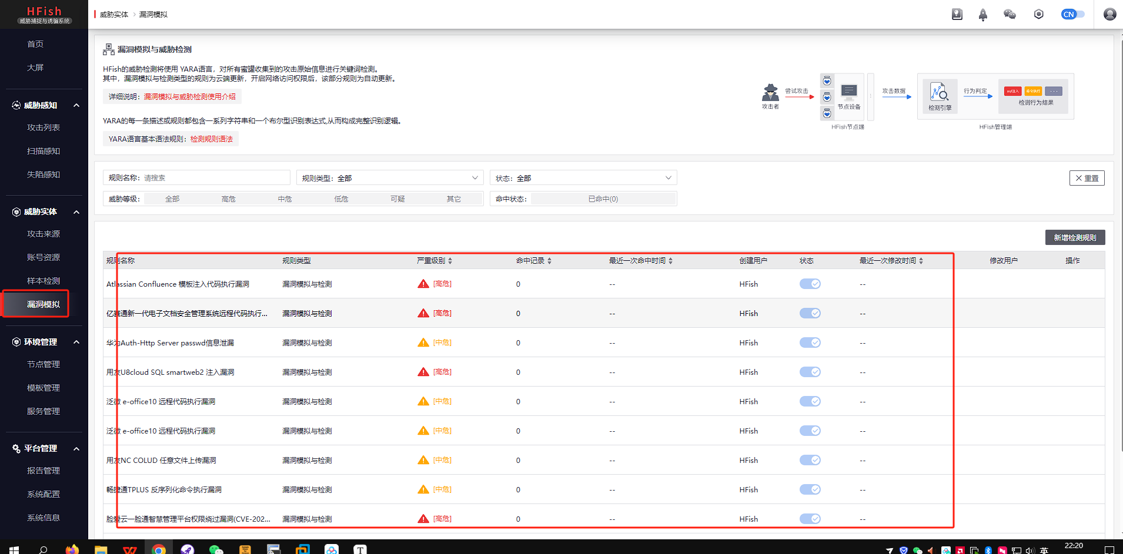
Task: Disable the Atlassian Confluence rule status switch
Action: 810,284
